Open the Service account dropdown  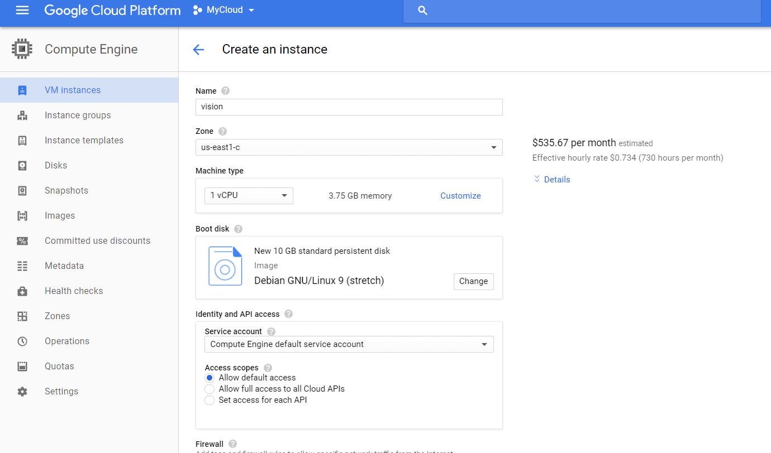click(349, 344)
